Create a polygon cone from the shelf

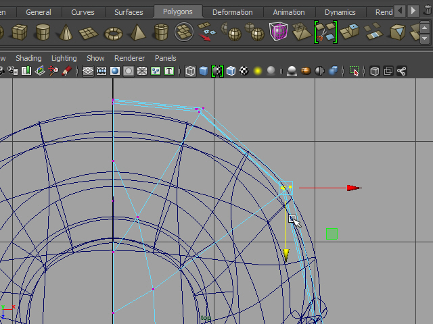pos(66,32)
